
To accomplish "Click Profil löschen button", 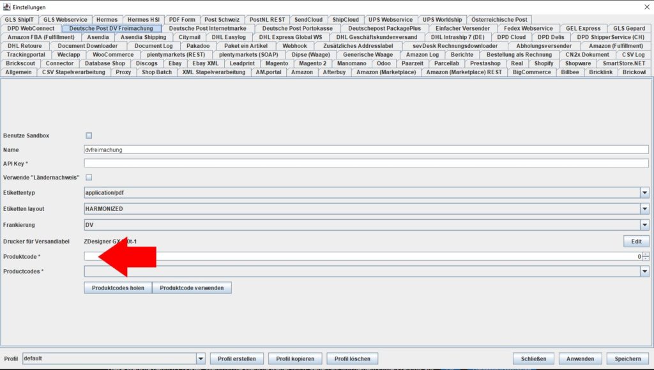I will tap(352, 358).
